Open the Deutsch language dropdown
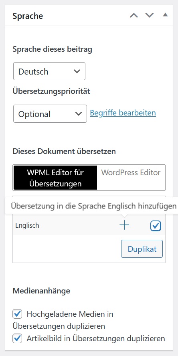Image resolution: width=178 pixels, height=356 pixels. (49, 71)
